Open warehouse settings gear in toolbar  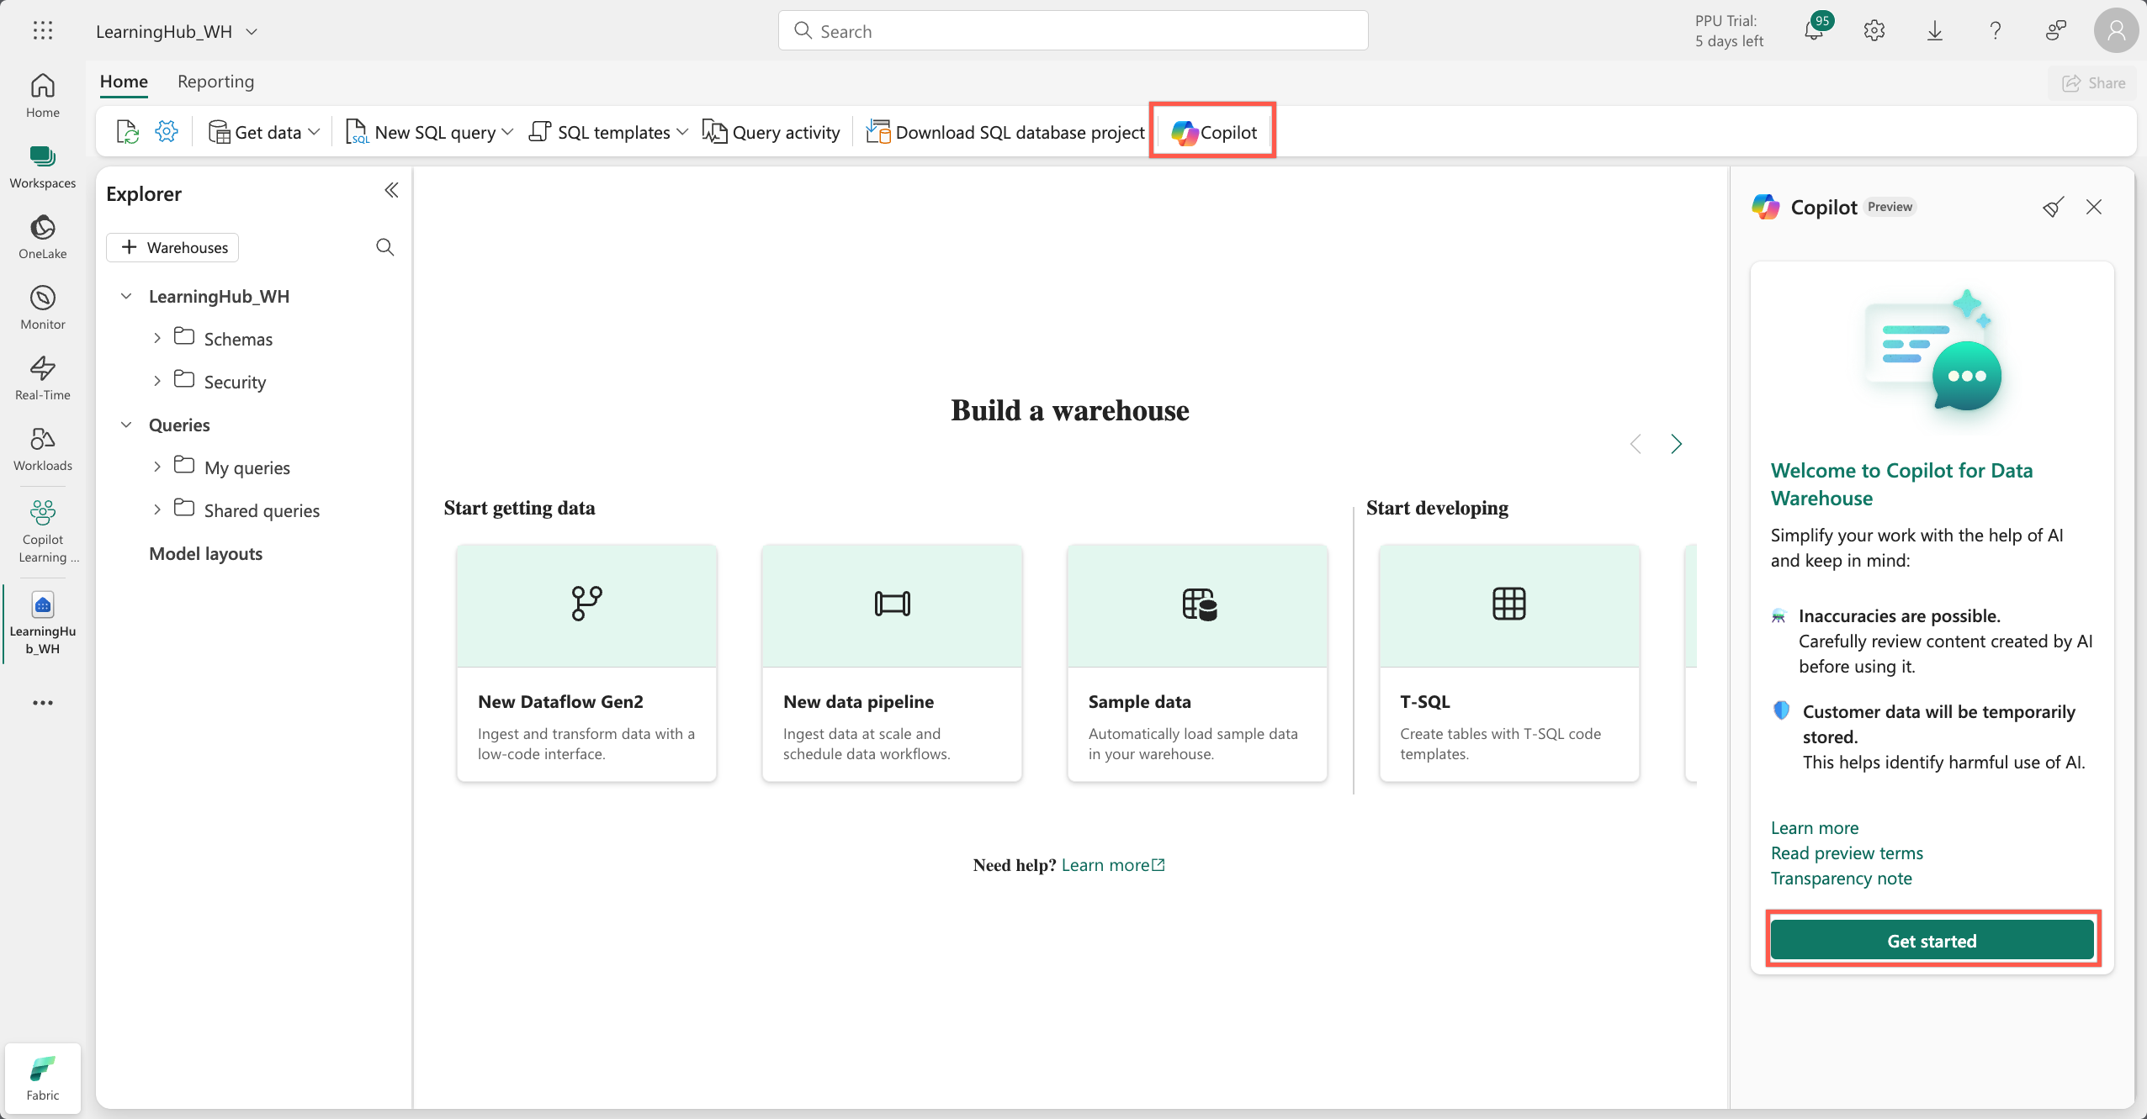pyautogui.click(x=167, y=131)
